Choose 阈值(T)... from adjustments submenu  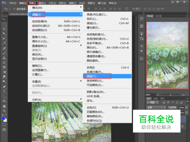pyautogui.click(x=107, y=76)
